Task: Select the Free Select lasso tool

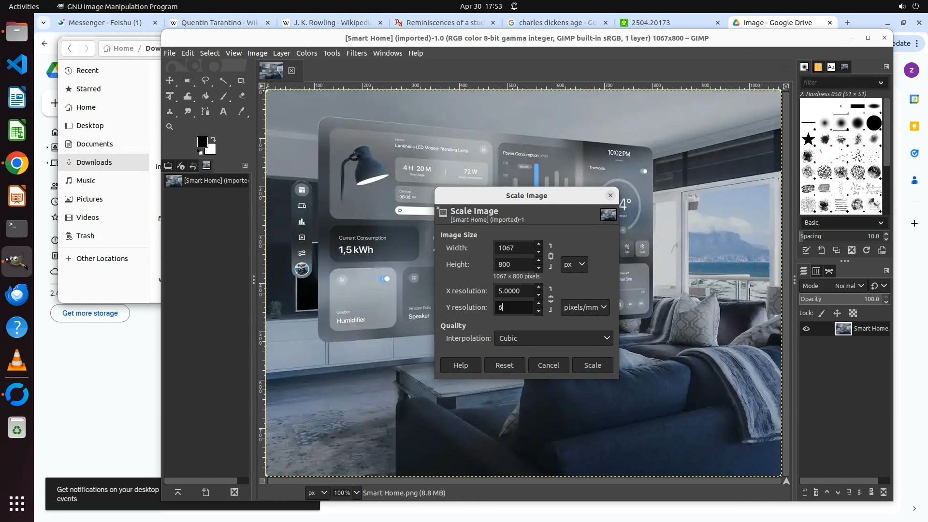Action: [x=205, y=81]
